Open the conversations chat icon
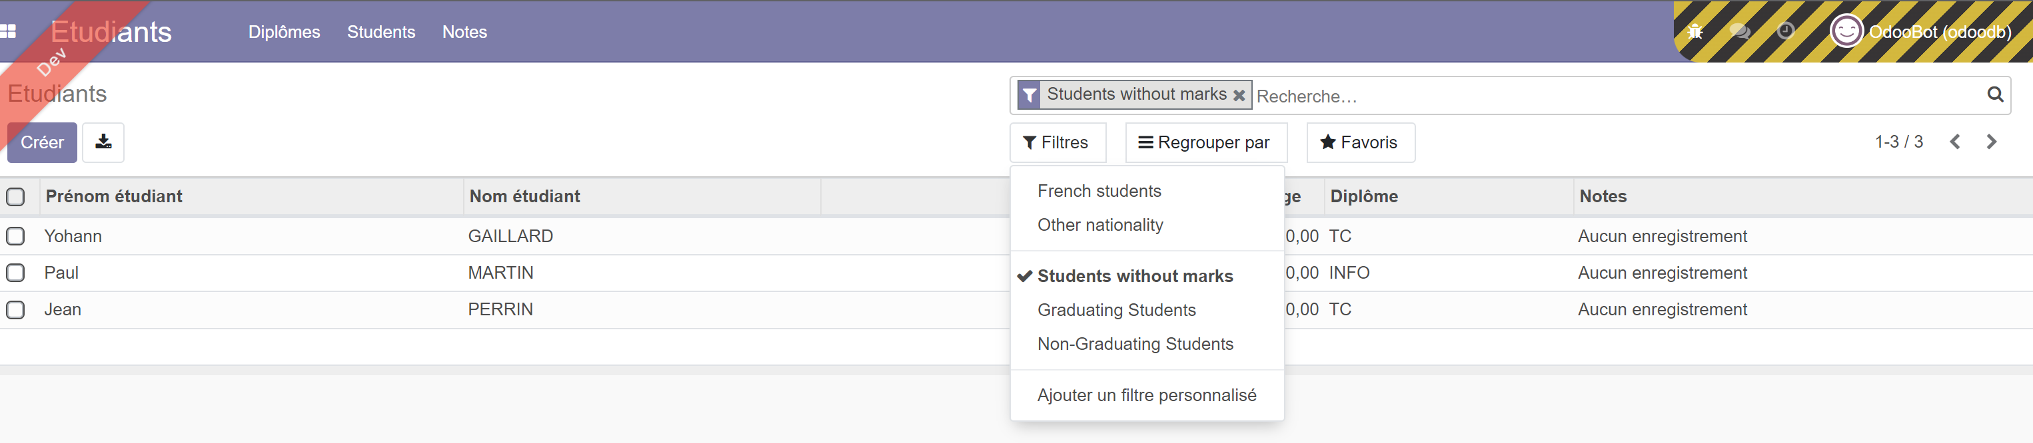The width and height of the screenshot is (2033, 443). [x=1739, y=31]
